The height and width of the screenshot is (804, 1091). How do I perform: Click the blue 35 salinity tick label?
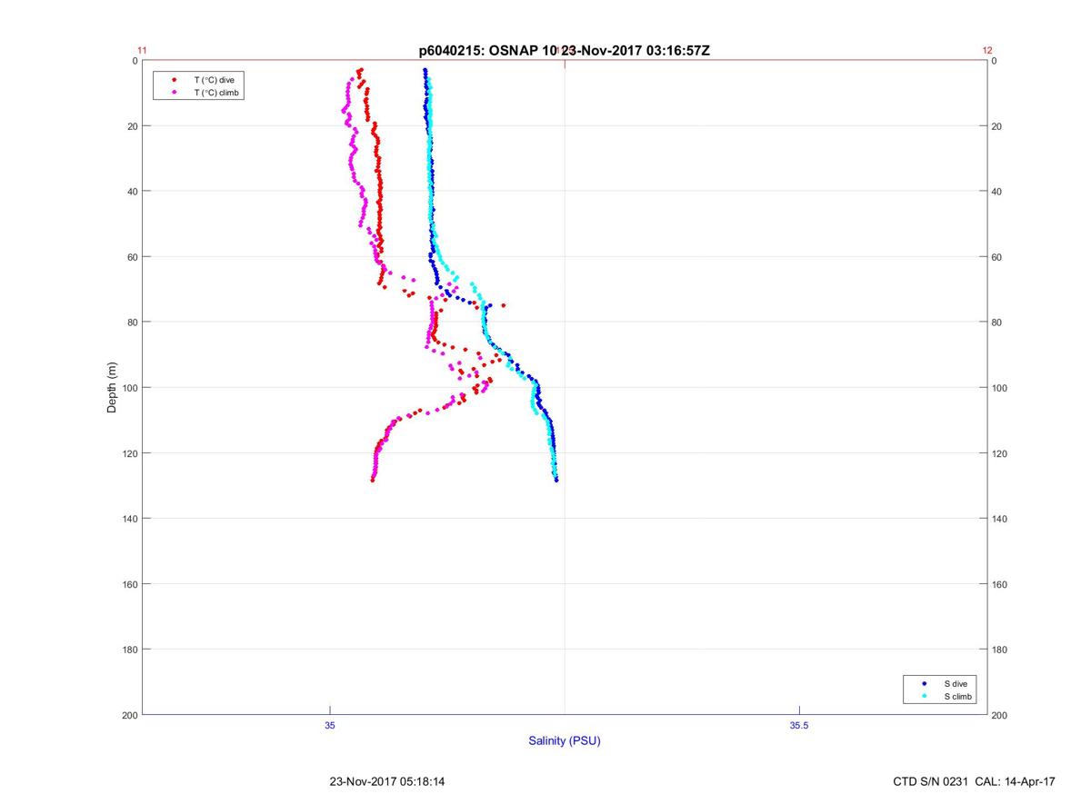(330, 725)
